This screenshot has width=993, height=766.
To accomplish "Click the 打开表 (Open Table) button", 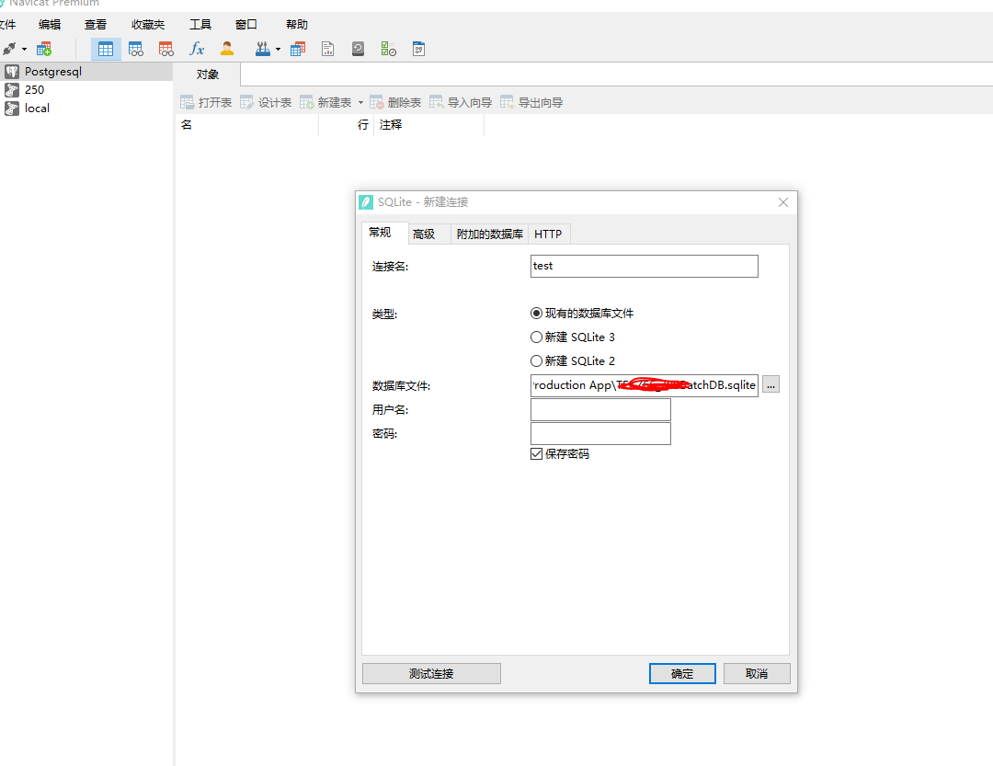I will (207, 103).
